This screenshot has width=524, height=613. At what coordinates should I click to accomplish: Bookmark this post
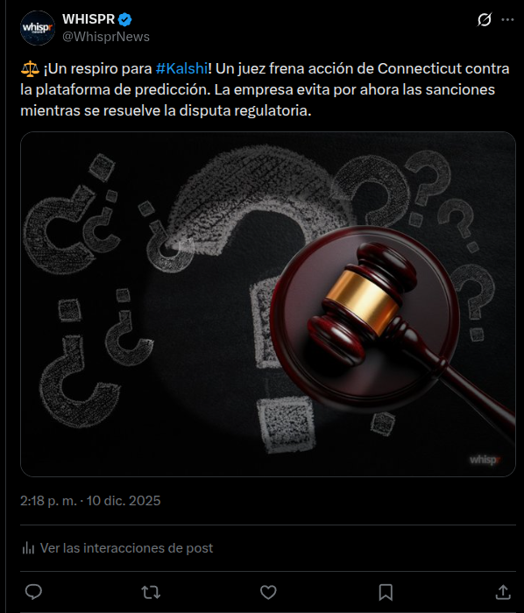pyautogui.click(x=386, y=592)
